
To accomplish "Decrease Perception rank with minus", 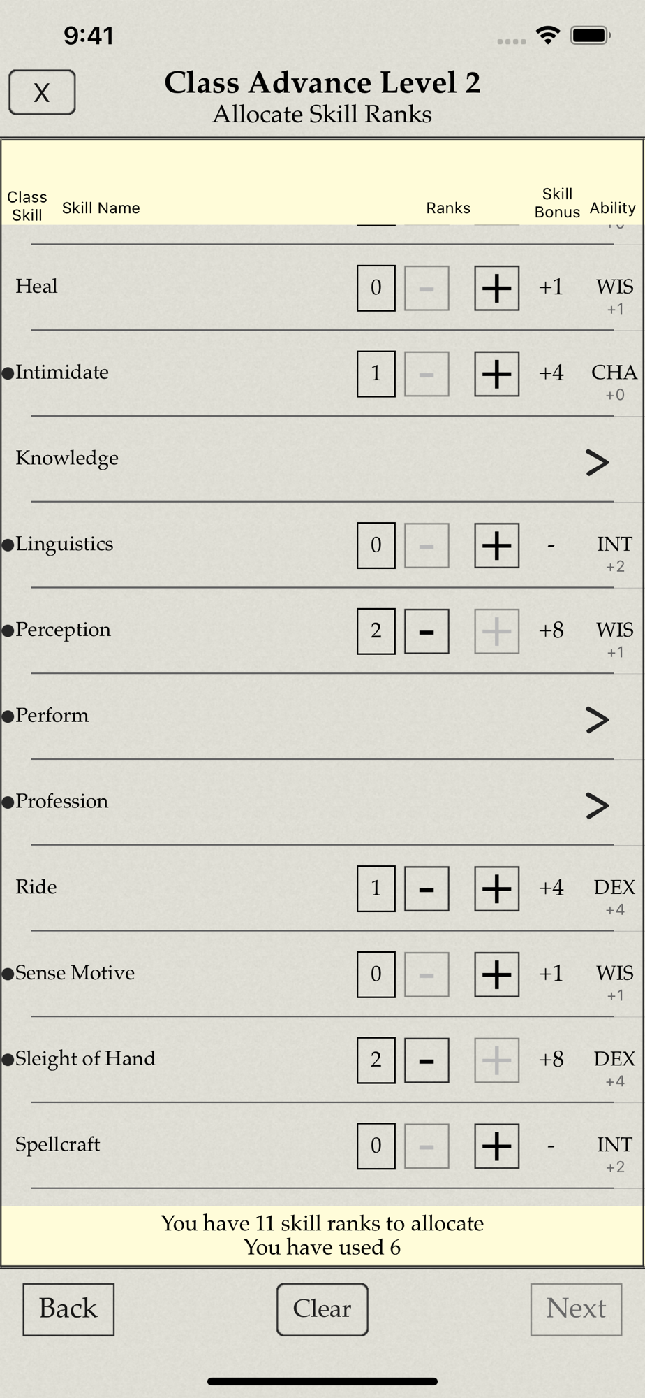I will pos(427,631).
